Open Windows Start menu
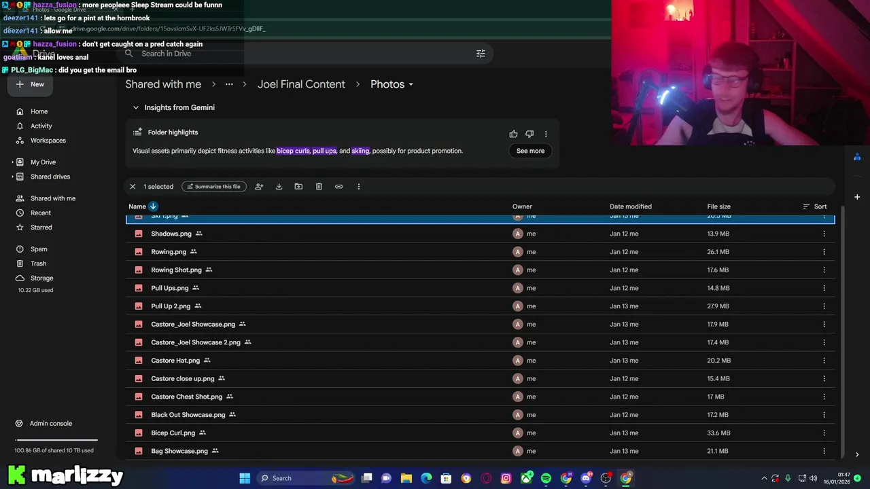Viewport: 870px width, 489px height. pos(245,478)
